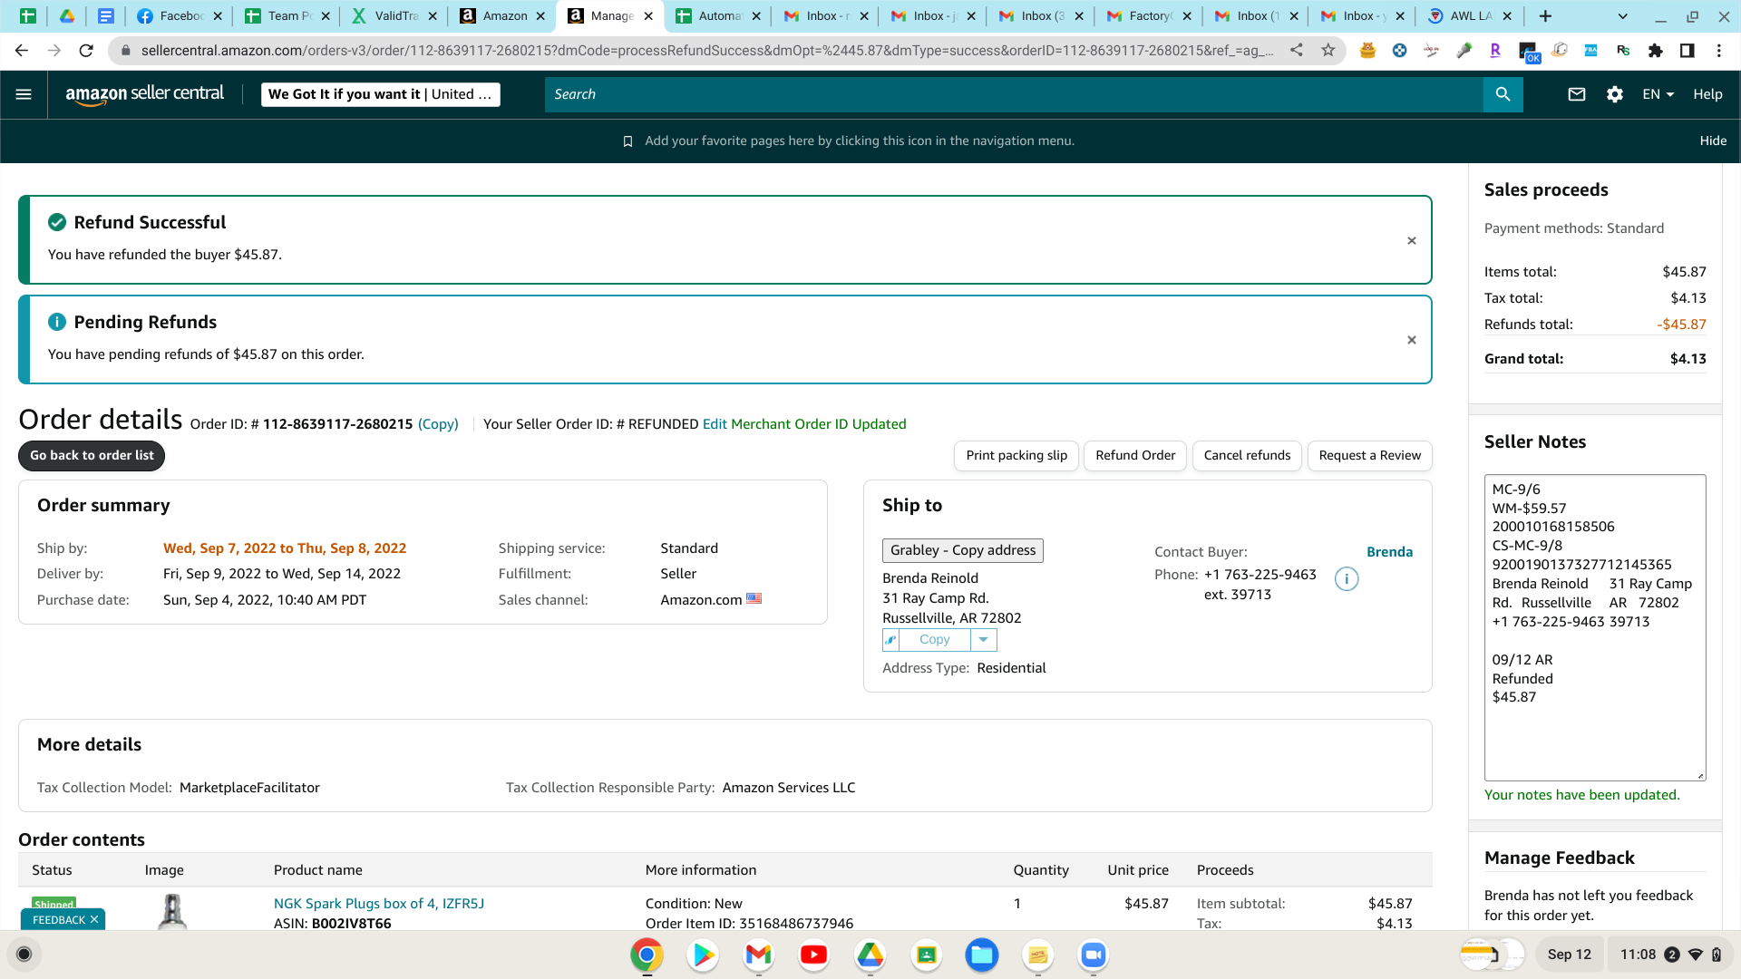Open the NGK Spark Plugs product link

coord(379,904)
